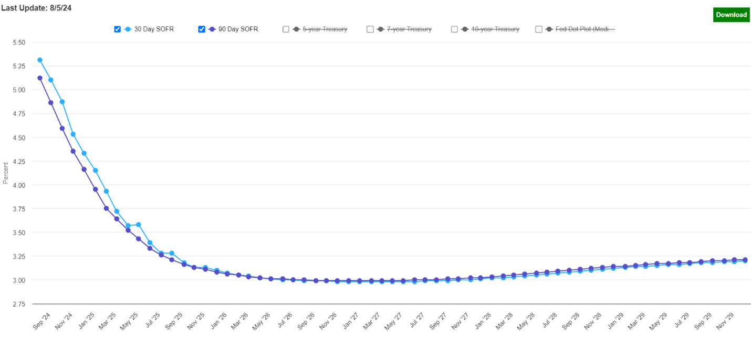Click the 90 Day SOFR legend marker icon
The image size is (751, 338).
212,29
